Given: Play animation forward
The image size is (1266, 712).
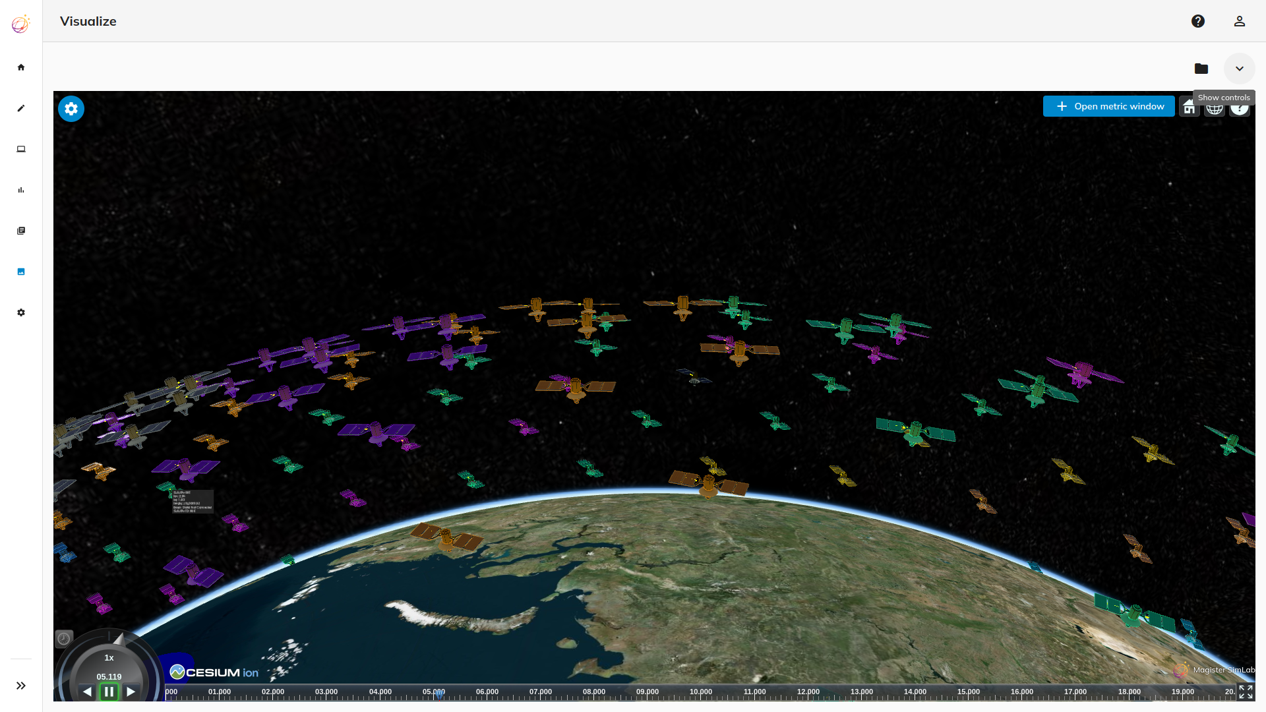Looking at the screenshot, I should (131, 692).
